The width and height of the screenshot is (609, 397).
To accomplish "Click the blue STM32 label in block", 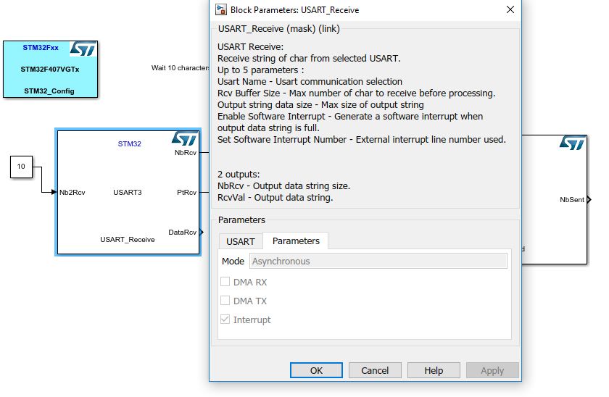I will pyautogui.click(x=129, y=143).
